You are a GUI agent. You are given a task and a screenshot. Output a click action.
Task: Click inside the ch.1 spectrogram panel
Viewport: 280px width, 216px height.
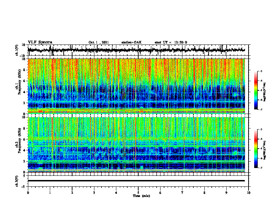click(136, 86)
